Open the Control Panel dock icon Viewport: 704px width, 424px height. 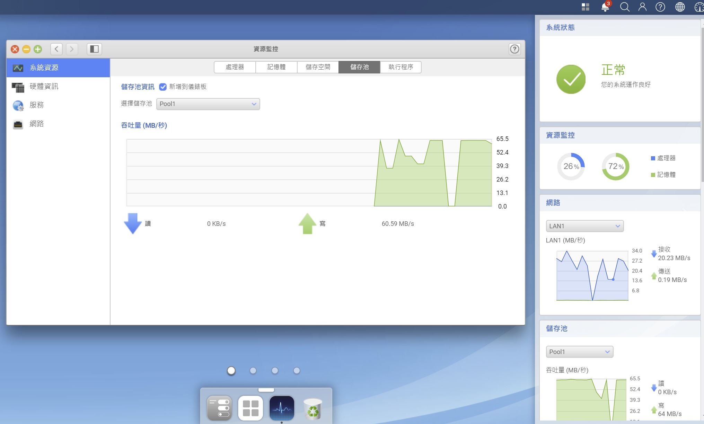click(219, 408)
